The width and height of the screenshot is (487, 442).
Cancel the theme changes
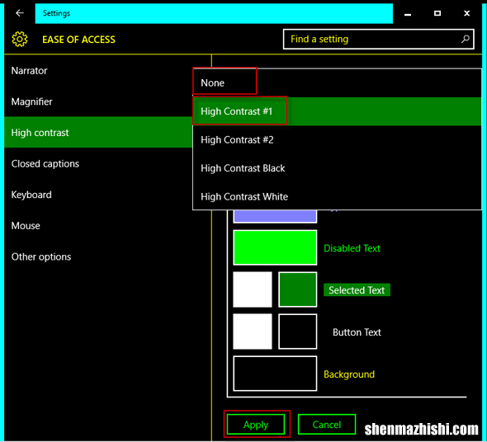tap(327, 425)
